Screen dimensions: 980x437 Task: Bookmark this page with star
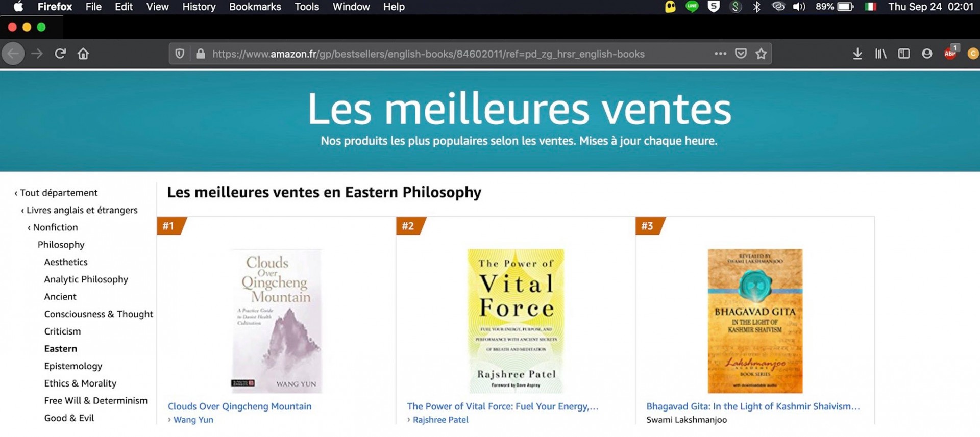pyautogui.click(x=761, y=54)
